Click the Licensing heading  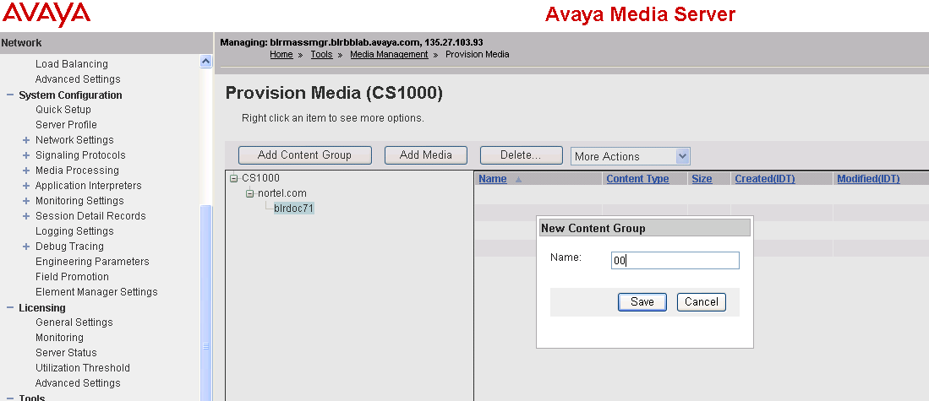click(42, 307)
